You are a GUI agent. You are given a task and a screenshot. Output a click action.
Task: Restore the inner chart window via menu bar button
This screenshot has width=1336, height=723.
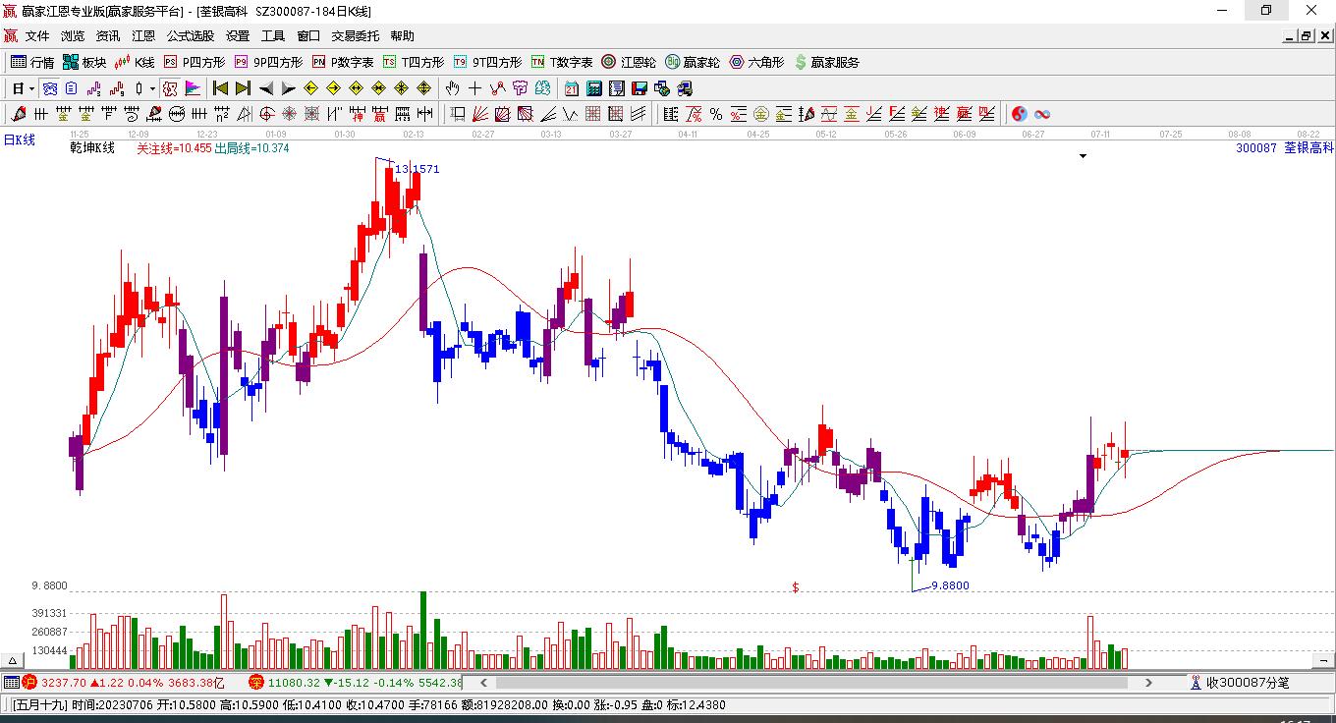(1307, 36)
